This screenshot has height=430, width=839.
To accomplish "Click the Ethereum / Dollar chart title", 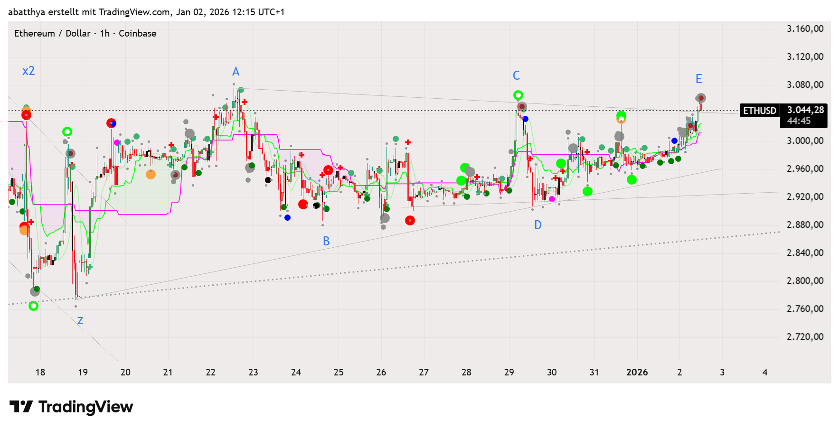I will [85, 33].
